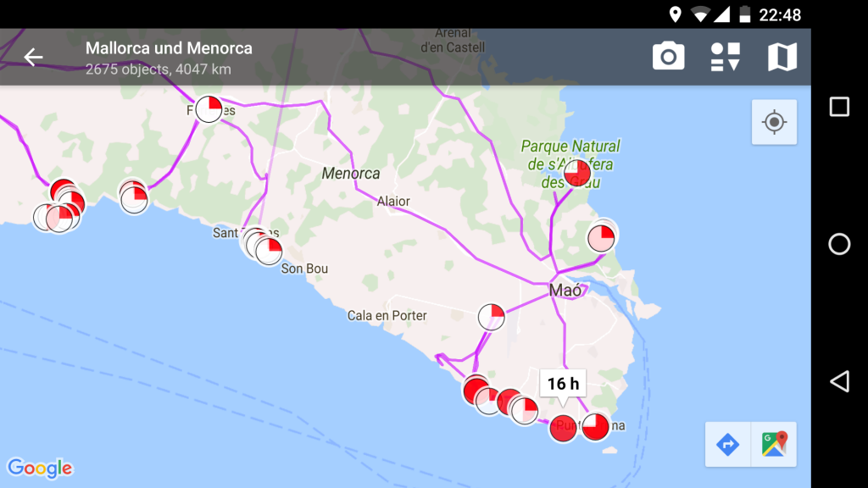Center the map on my location

coord(774,122)
